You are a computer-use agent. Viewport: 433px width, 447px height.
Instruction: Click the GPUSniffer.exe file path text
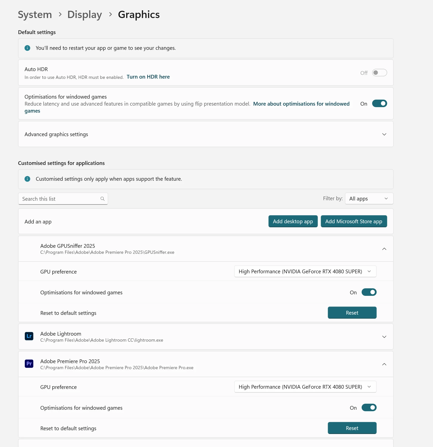click(107, 252)
